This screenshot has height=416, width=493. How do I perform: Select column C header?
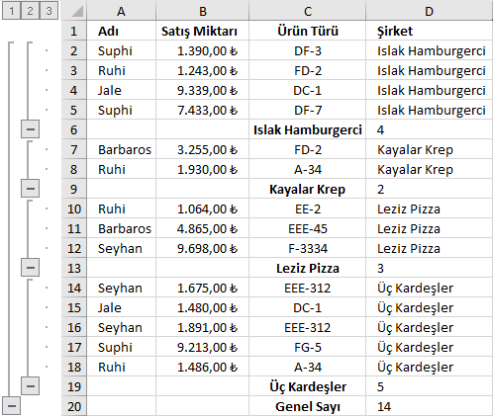click(308, 11)
